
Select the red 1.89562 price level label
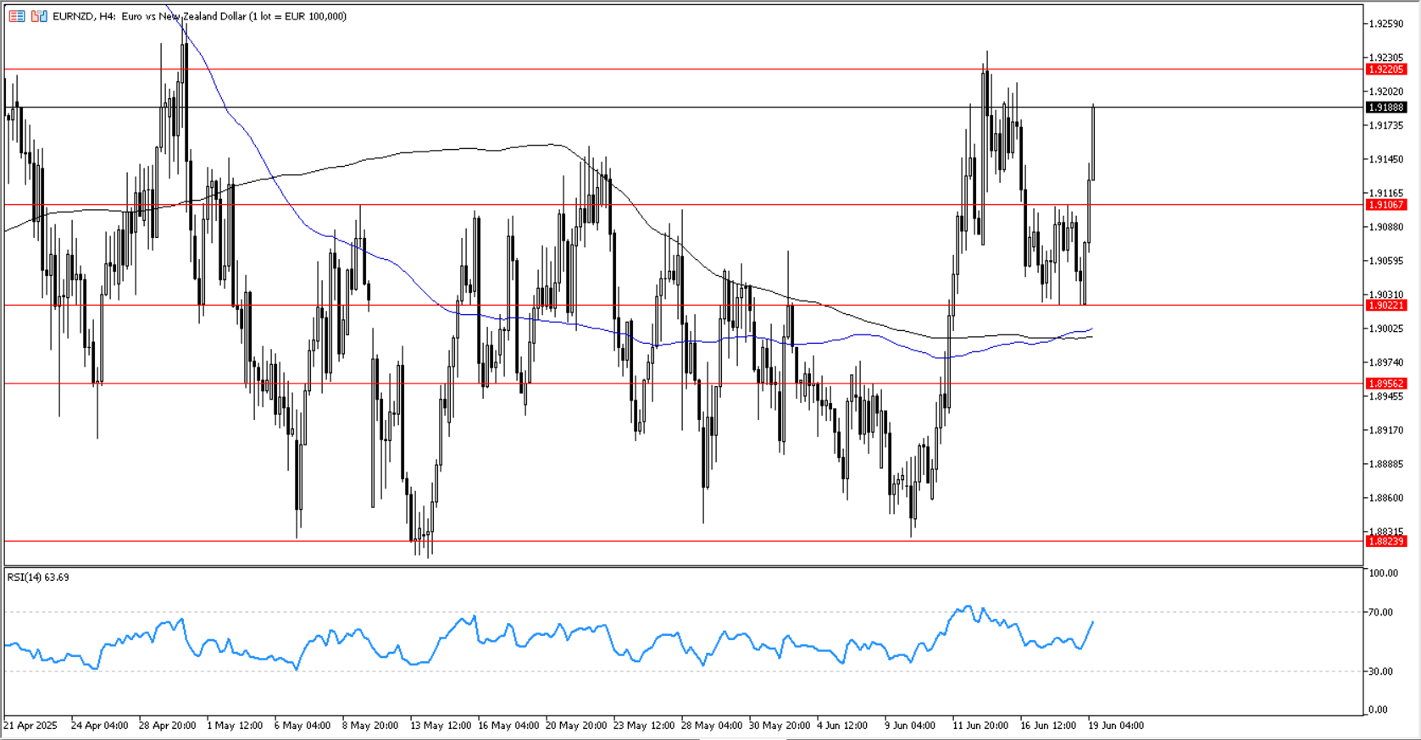1386,384
